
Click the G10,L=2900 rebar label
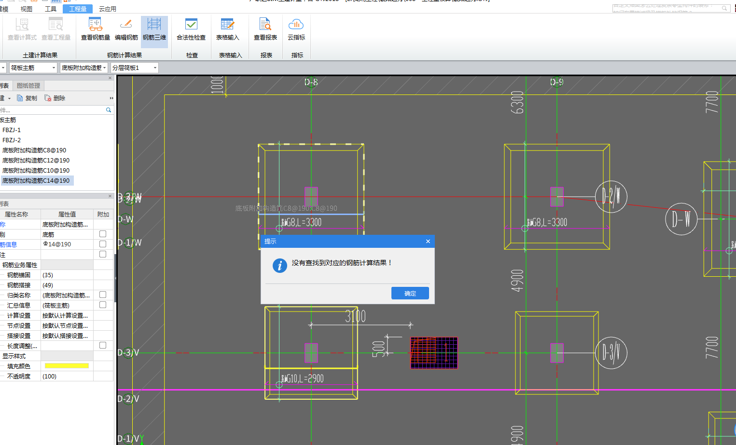303,379
